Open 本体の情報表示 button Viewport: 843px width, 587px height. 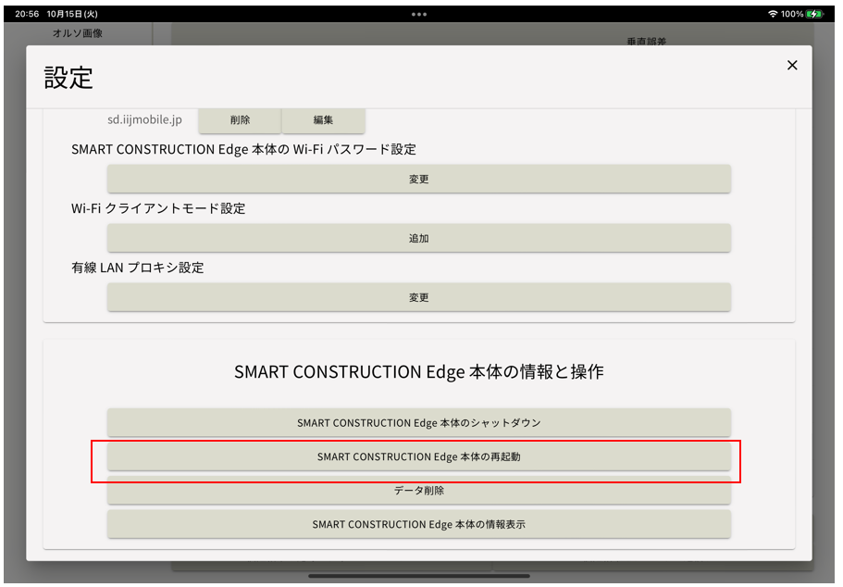pyautogui.click(x=419, y=524)
